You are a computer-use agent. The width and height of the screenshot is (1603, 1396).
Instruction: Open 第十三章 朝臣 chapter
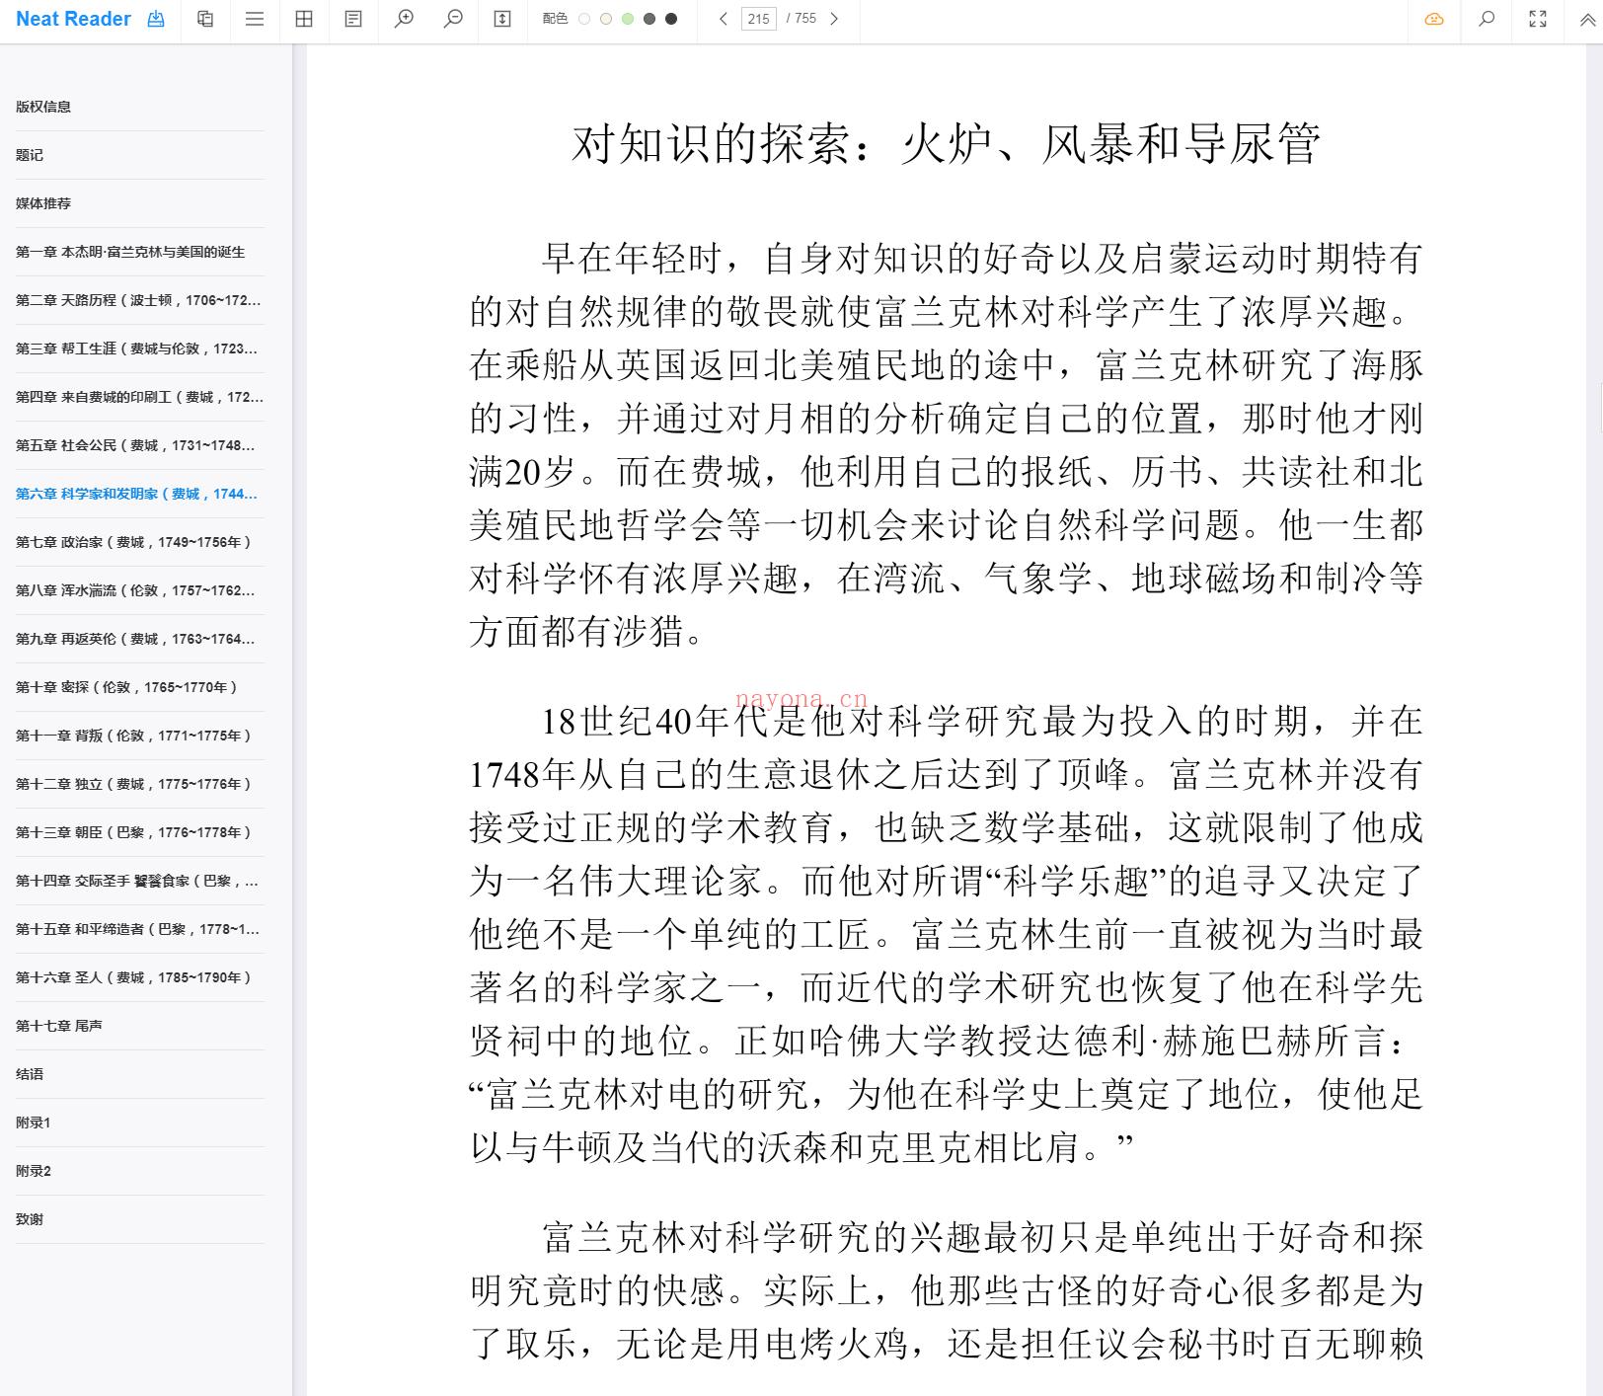pyautogui.click(x=140, y=832)
